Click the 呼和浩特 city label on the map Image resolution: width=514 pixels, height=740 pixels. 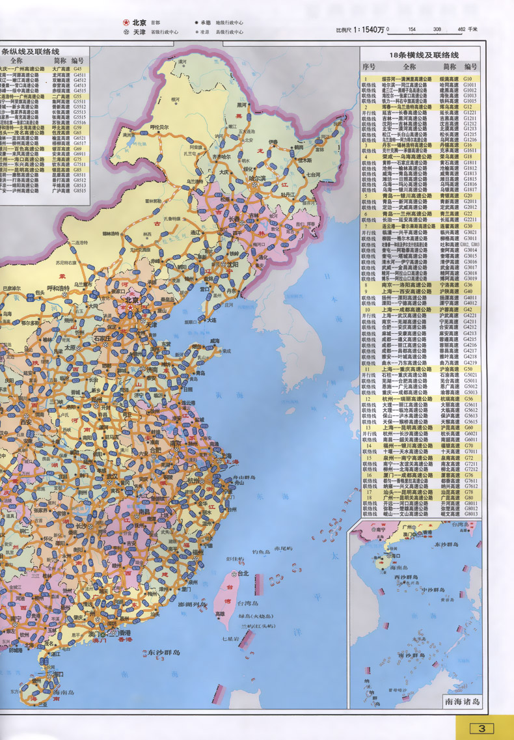point(59,288)
